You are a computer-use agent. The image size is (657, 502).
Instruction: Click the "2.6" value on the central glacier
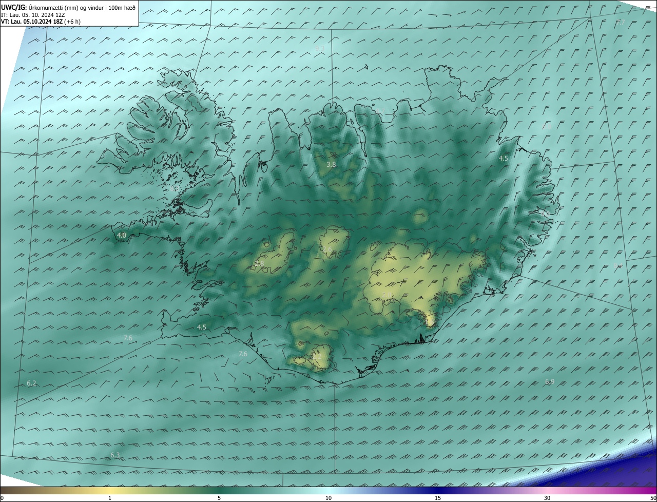click(327, 249)
